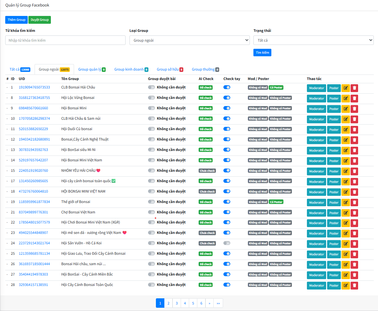Image resolution: width=378 pixels, height=311 pixels.
Task: Click the Thêm Group button
Action: pyautogui.click(x=16, y=20)
